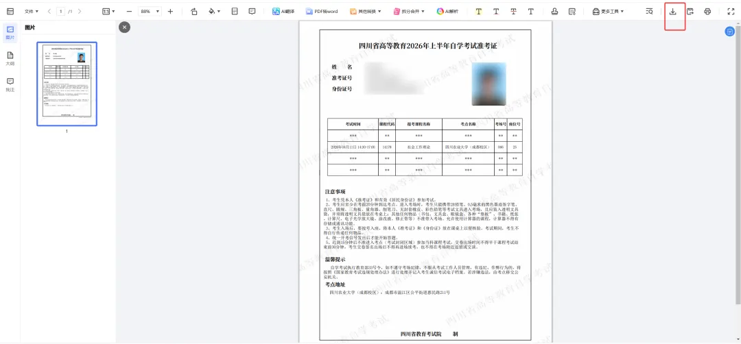Expand the 其他转换 dropdown
Image resolution: width=741 pixels, height=344 pixels.
point(365,12)
